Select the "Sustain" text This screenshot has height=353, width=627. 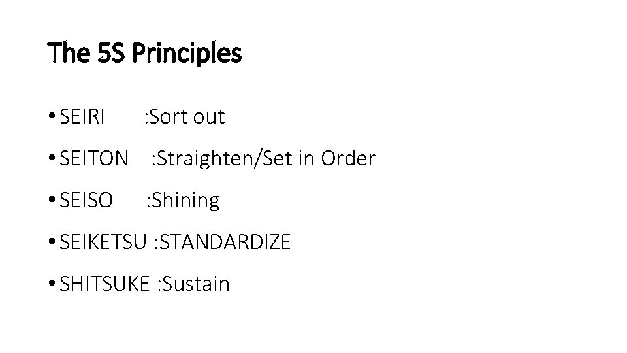pos(197,284)
